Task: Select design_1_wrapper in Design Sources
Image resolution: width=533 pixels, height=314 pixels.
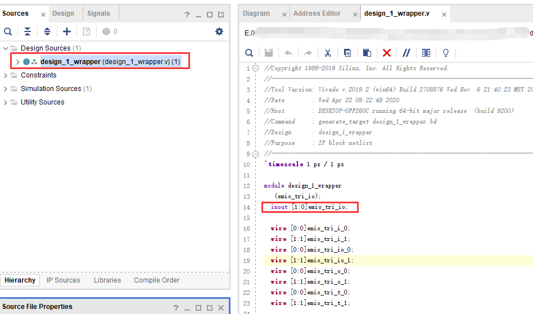Action: click(110, 62)
